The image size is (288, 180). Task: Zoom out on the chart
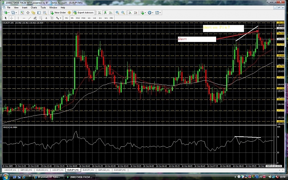[123, 13]
